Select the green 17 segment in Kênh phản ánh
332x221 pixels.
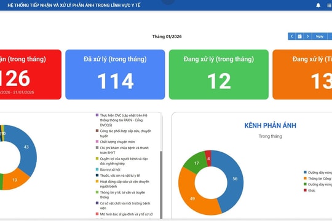pyautogui.click(x=196, y=163)
